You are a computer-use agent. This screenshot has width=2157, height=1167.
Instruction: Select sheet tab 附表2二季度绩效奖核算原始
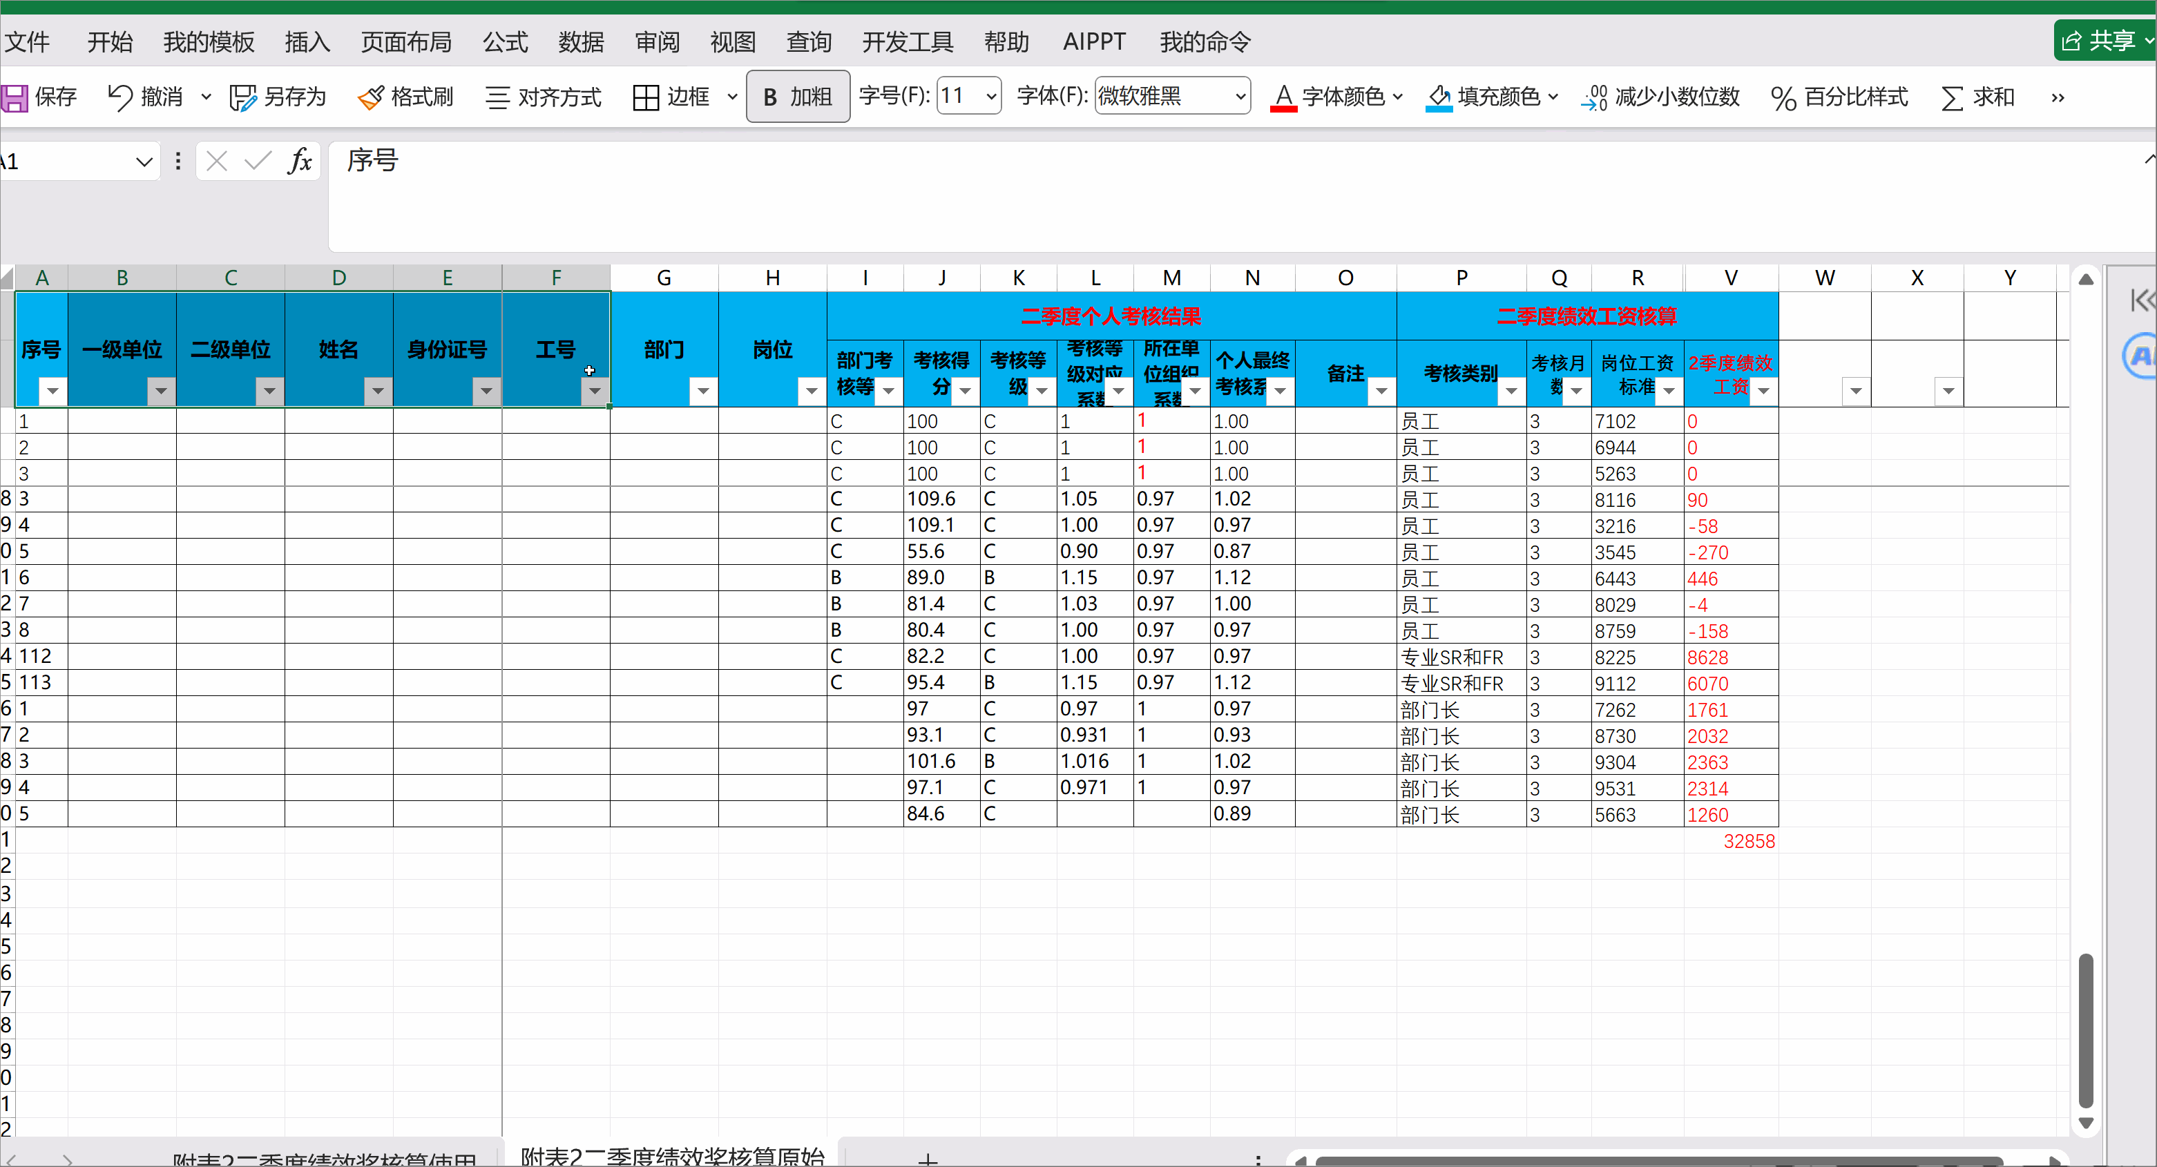point(673,1155)
